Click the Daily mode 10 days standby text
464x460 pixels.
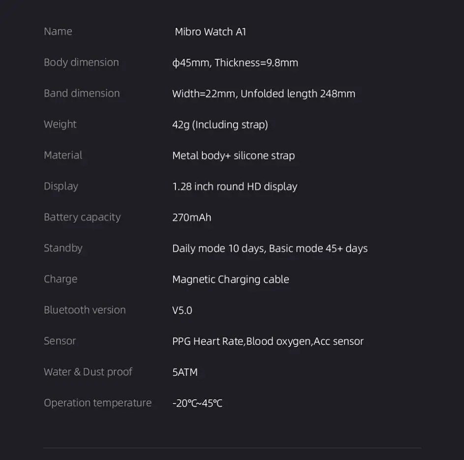pos(270,248)
